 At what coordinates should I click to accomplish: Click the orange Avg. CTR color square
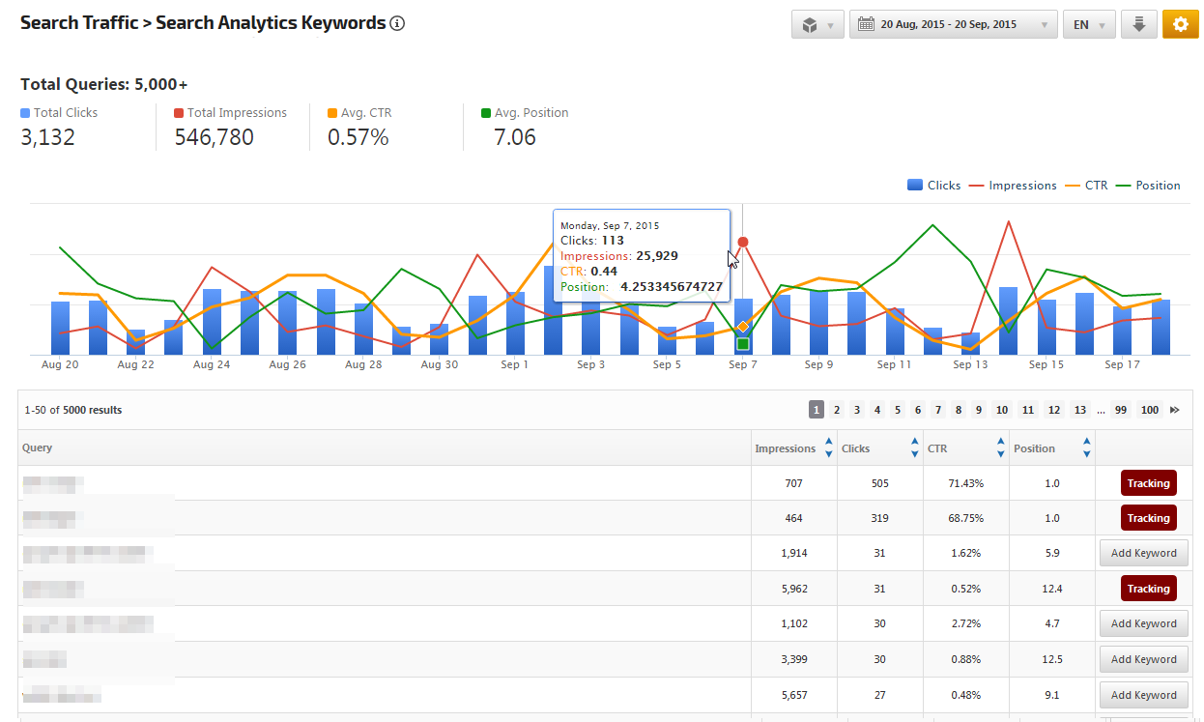tap(332, 113)
